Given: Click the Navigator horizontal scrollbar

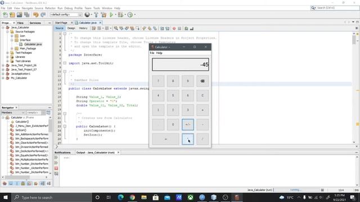Looking at the screenshot, I should (25, 177).
